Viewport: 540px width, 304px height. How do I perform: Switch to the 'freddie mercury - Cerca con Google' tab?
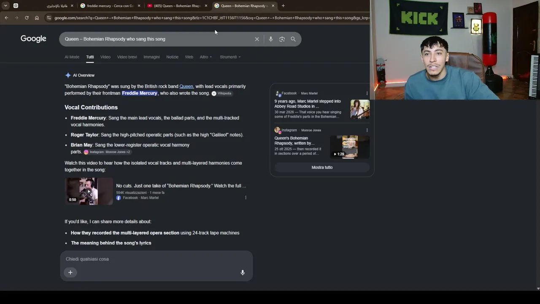[x=110, y=6]
